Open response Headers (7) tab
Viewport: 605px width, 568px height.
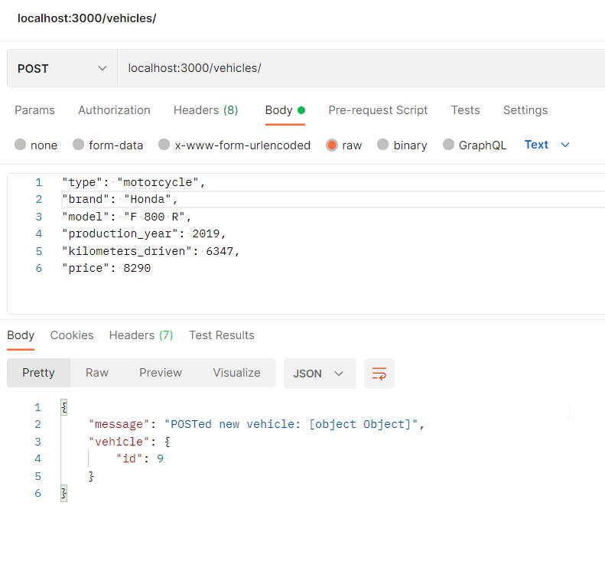tap(141, 335)
